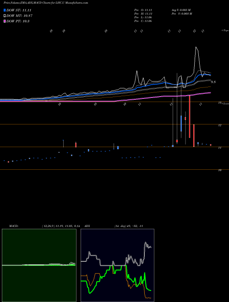
Task: Select the 'DOW ST: 11.11' legend label
Action: coord(19,10)
